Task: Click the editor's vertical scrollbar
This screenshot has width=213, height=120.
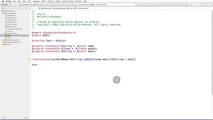Action: click(212, 52)
